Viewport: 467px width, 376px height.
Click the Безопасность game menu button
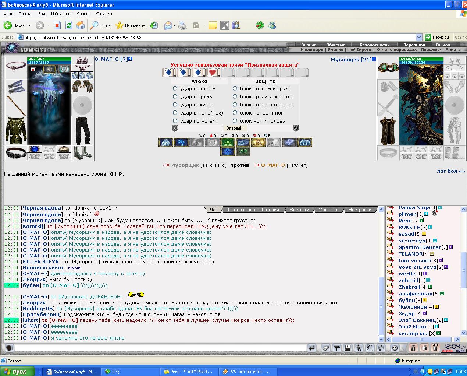point(374,45)
